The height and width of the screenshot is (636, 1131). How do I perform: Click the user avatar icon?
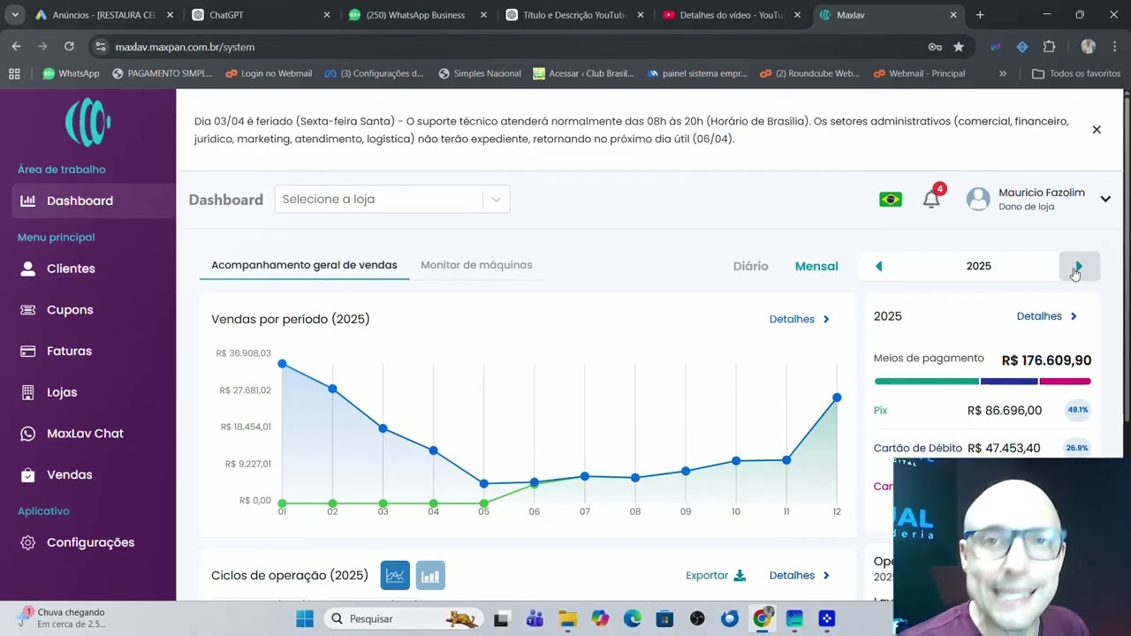978,199
